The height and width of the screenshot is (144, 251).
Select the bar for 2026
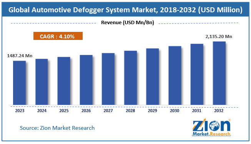tap(86, 80)
